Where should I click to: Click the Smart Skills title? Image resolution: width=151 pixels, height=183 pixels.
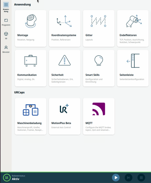tap(92, 75)
